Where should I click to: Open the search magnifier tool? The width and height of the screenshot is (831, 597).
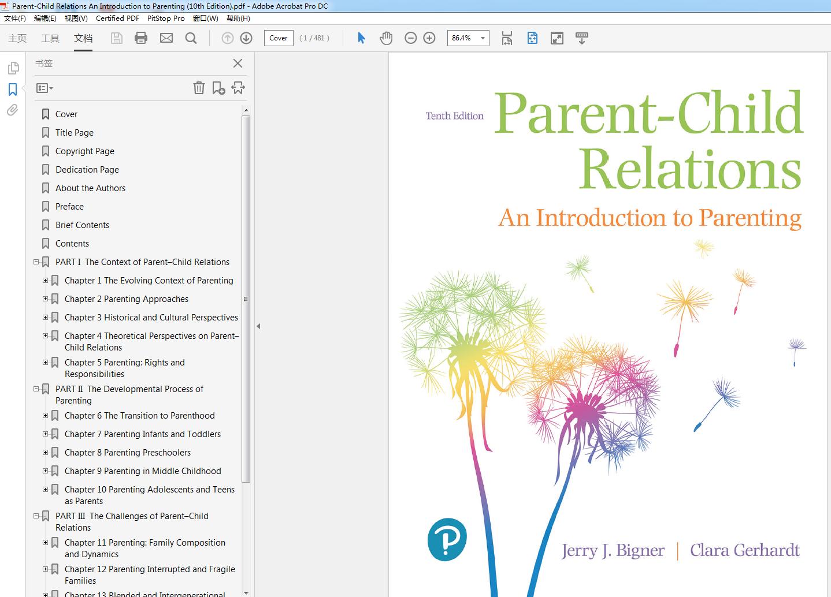coord(191,38)
